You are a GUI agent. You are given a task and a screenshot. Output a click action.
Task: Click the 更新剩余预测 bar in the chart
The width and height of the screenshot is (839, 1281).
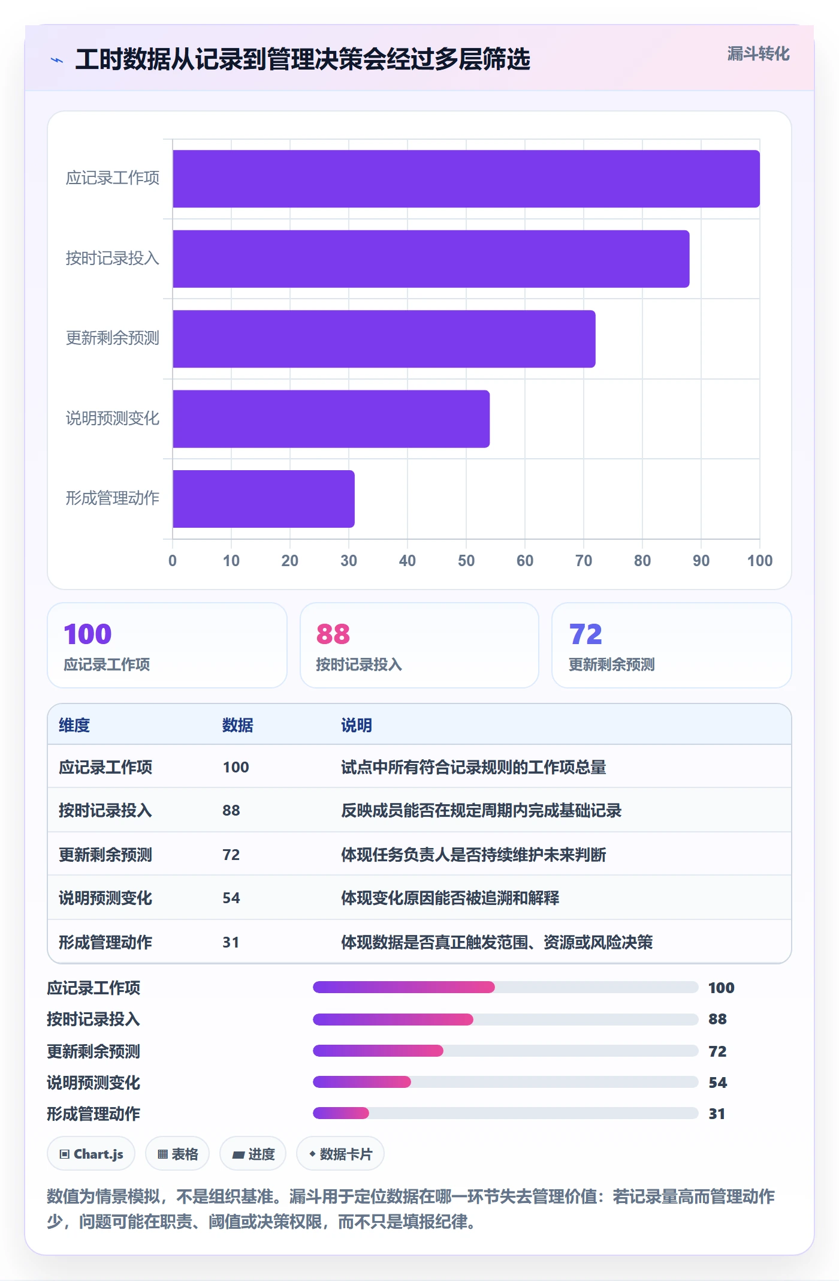[x=384, y=339]
